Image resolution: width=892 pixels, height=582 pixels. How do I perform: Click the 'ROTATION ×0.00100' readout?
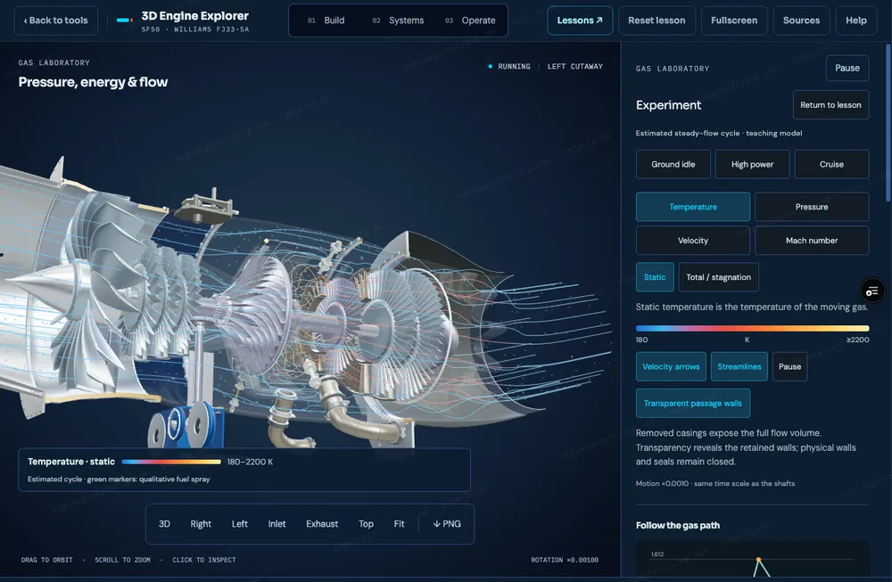coord(565,560)
